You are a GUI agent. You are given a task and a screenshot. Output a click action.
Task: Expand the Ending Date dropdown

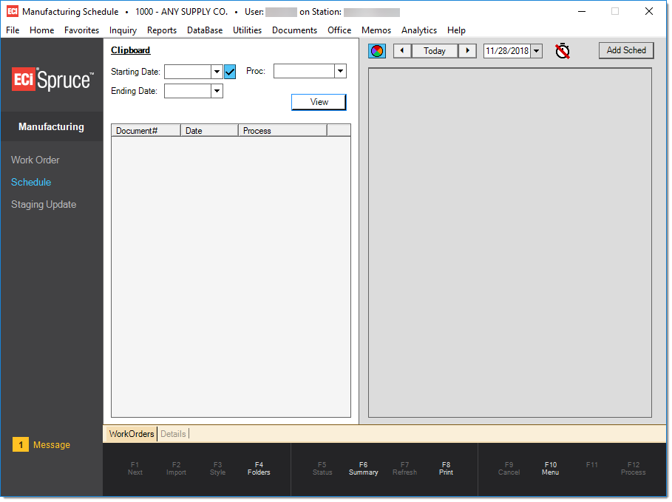click(x=217, y=91)
